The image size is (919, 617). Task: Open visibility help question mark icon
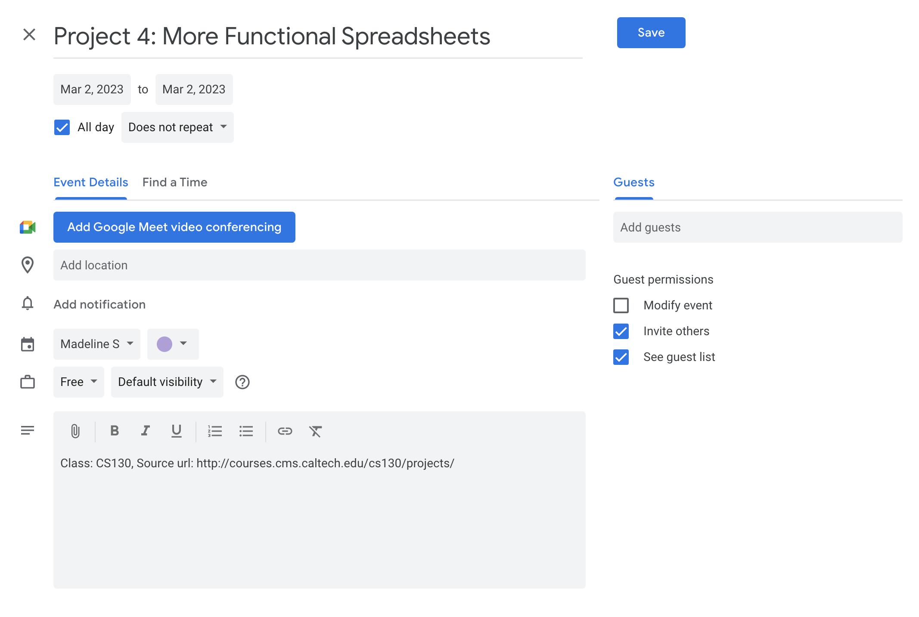(x=242, y=382)
